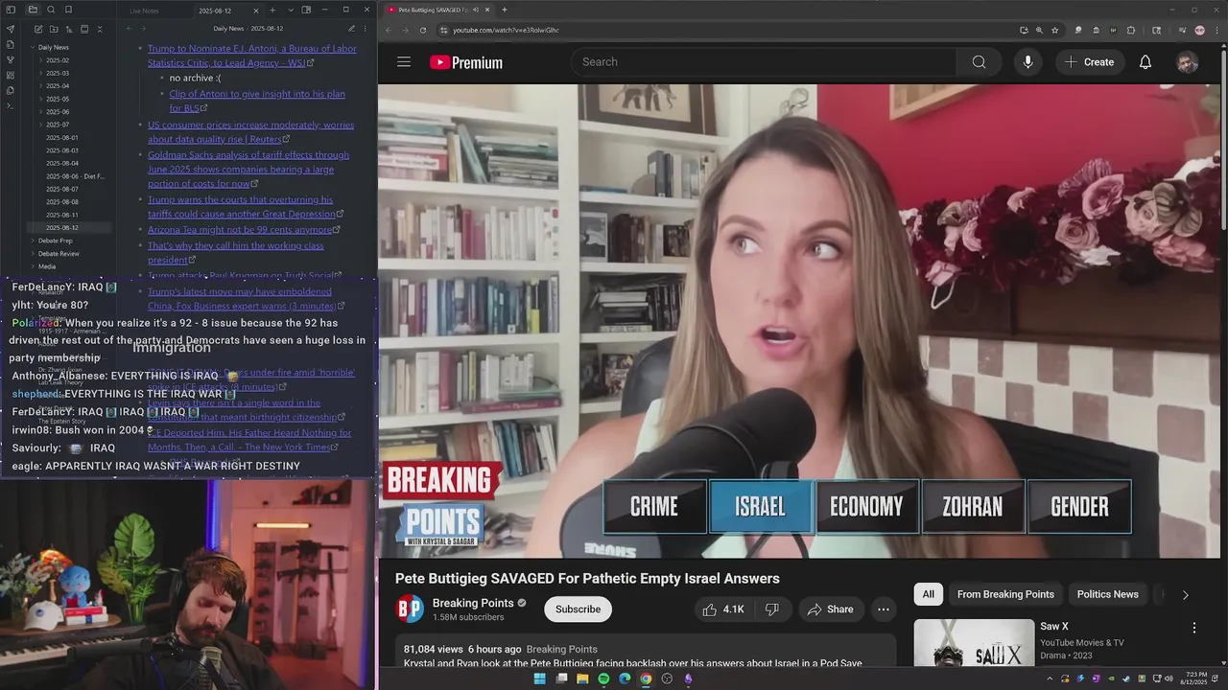Open Goldman Sachs tariff analysis link
Viewport: 1228px width, 690px height.
coord(248,169)
